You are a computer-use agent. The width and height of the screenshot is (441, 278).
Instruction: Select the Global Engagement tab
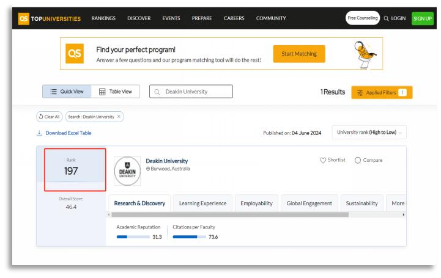point(309,203)
